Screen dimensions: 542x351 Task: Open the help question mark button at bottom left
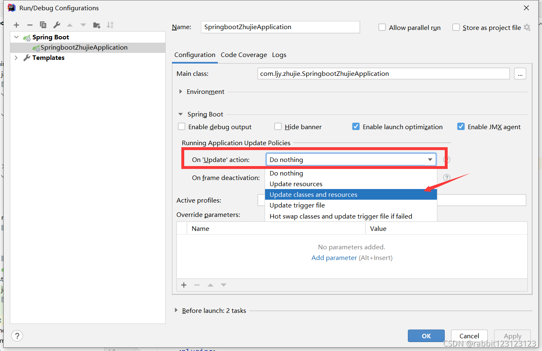17,336
